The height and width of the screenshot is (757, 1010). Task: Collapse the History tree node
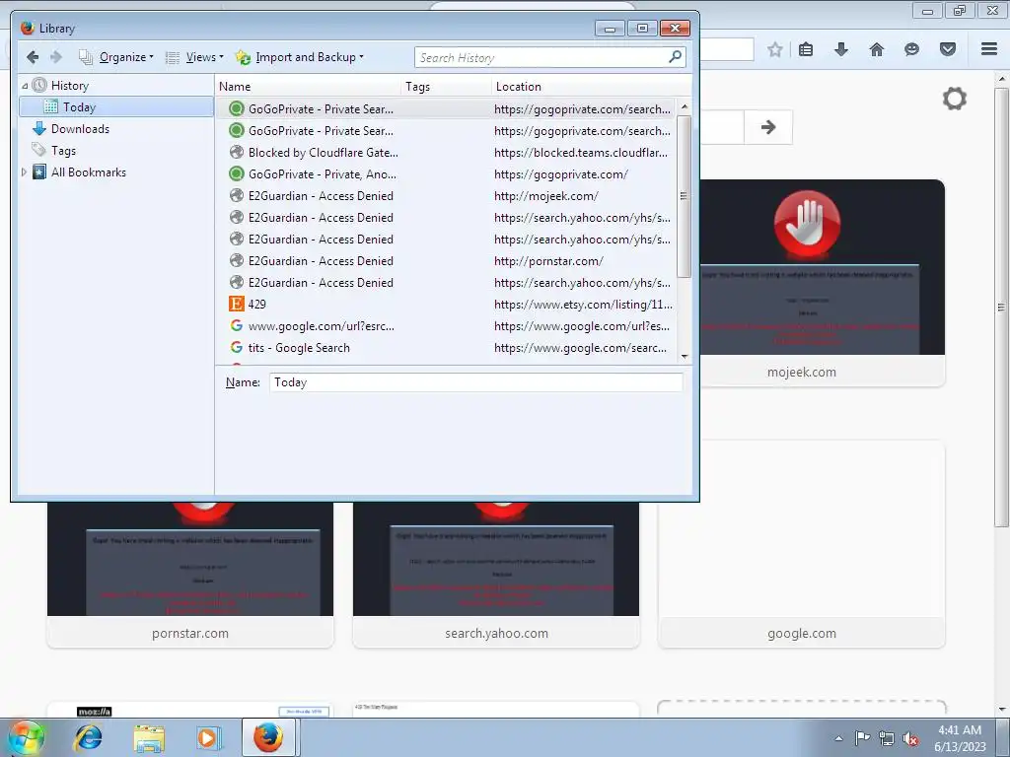[x=25, y=86]
